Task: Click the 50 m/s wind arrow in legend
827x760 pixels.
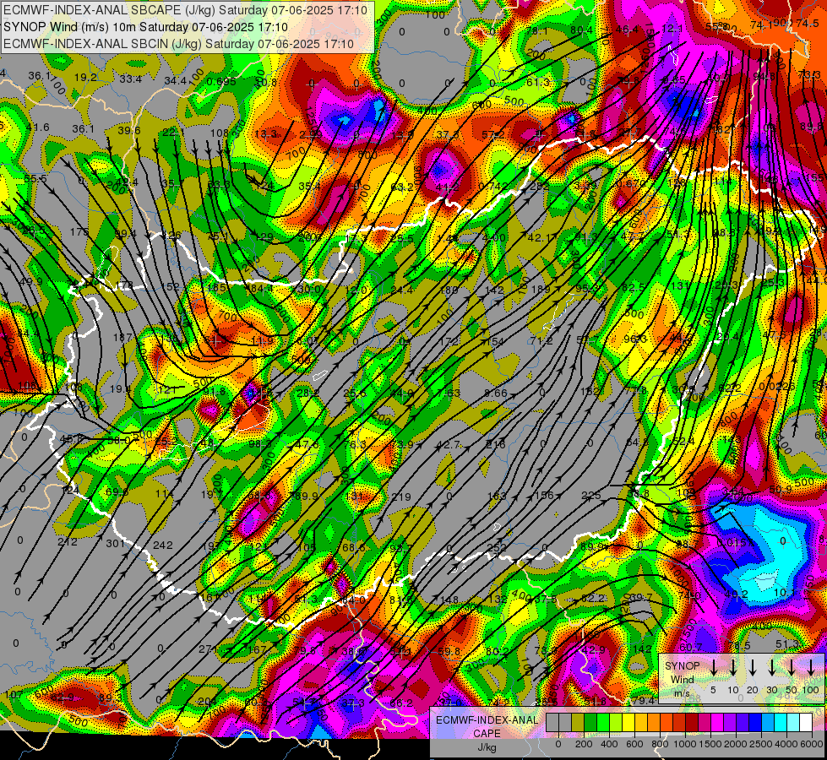Action: click(792, 667)
